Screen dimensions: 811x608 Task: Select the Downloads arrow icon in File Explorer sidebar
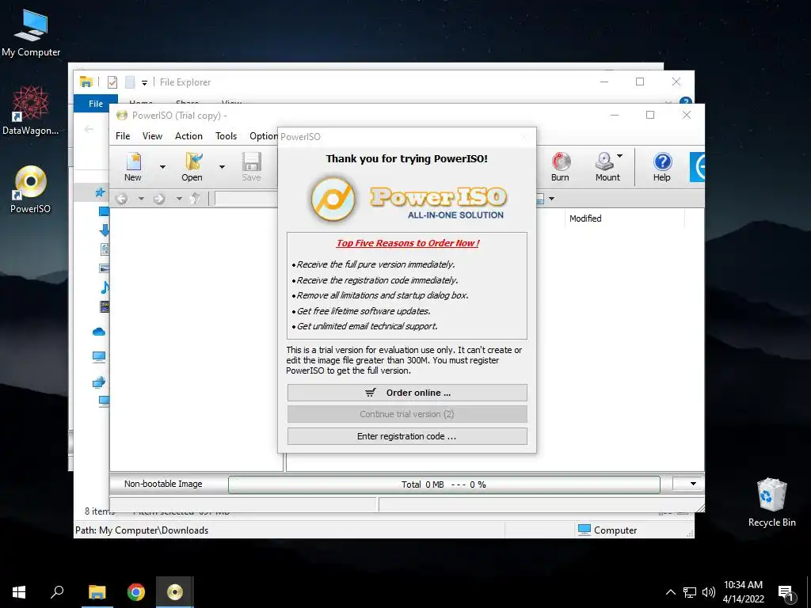tap(104, 230)
